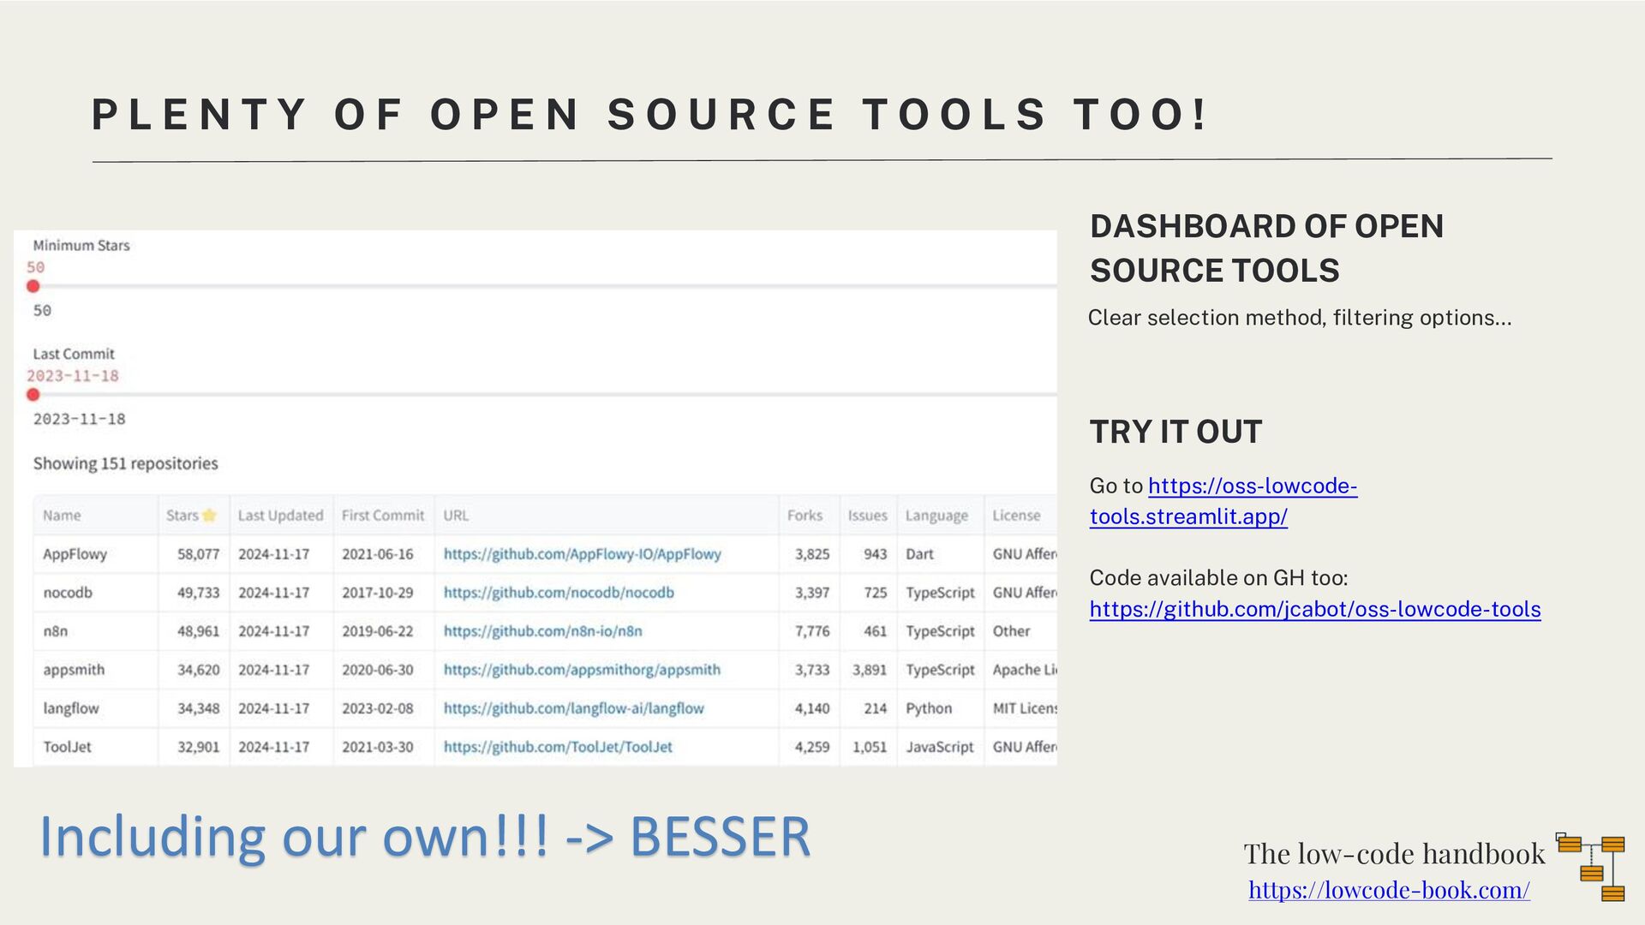1645x925 pixels.
Task: Open the lowcode-book.com link
Action: pos(1389,890)
